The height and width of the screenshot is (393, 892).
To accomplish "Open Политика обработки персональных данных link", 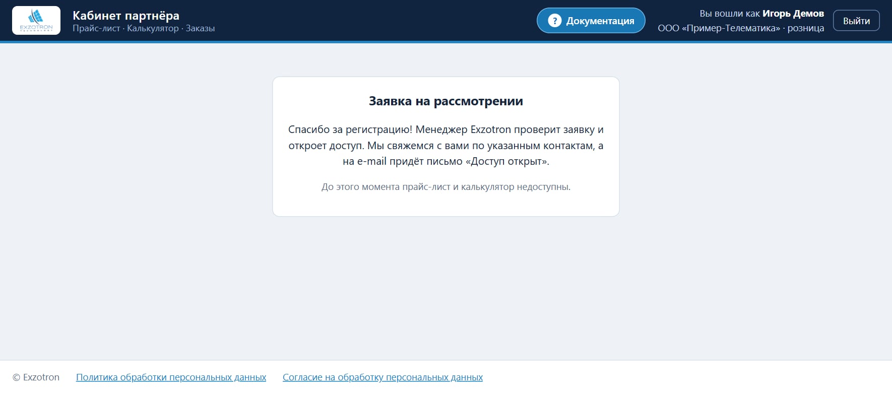I will pos(171,377).
